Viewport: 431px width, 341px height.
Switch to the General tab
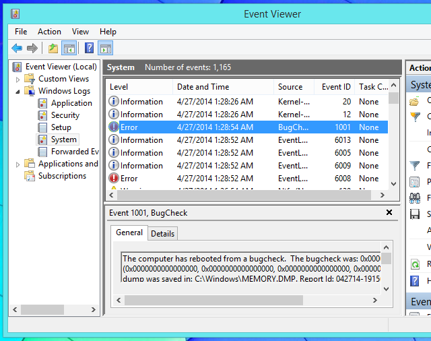point(129,232)
